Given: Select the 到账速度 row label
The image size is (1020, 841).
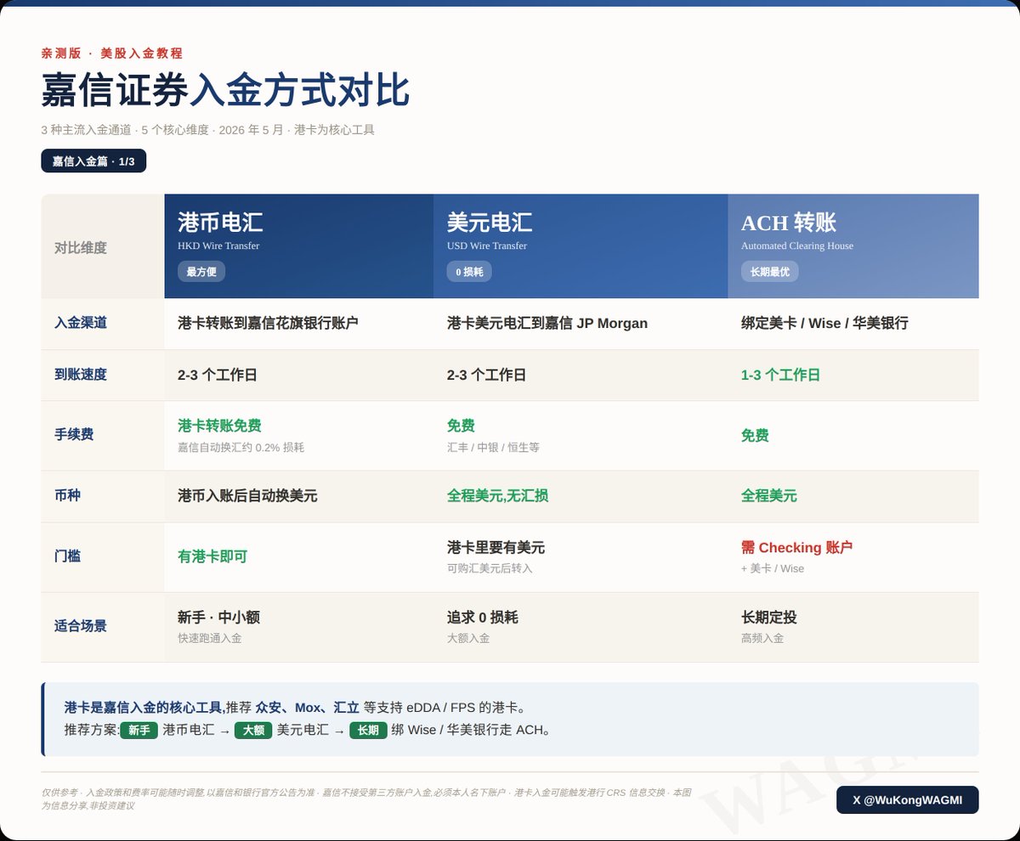Looking at the screenshot, I should [x=81, y=375].
